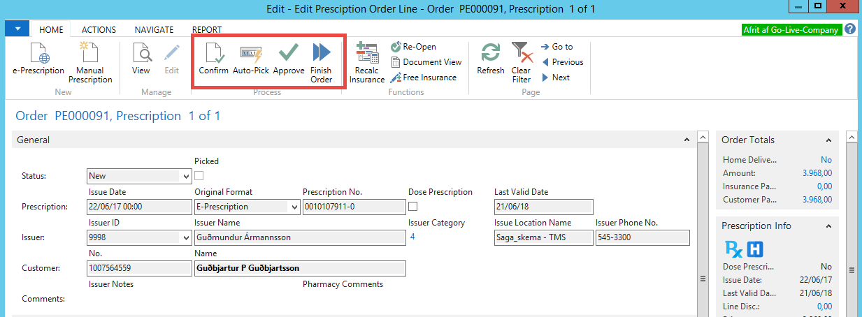
Task: Recalculate insurance with Recalc Insurance
Action: click(366, 54)
